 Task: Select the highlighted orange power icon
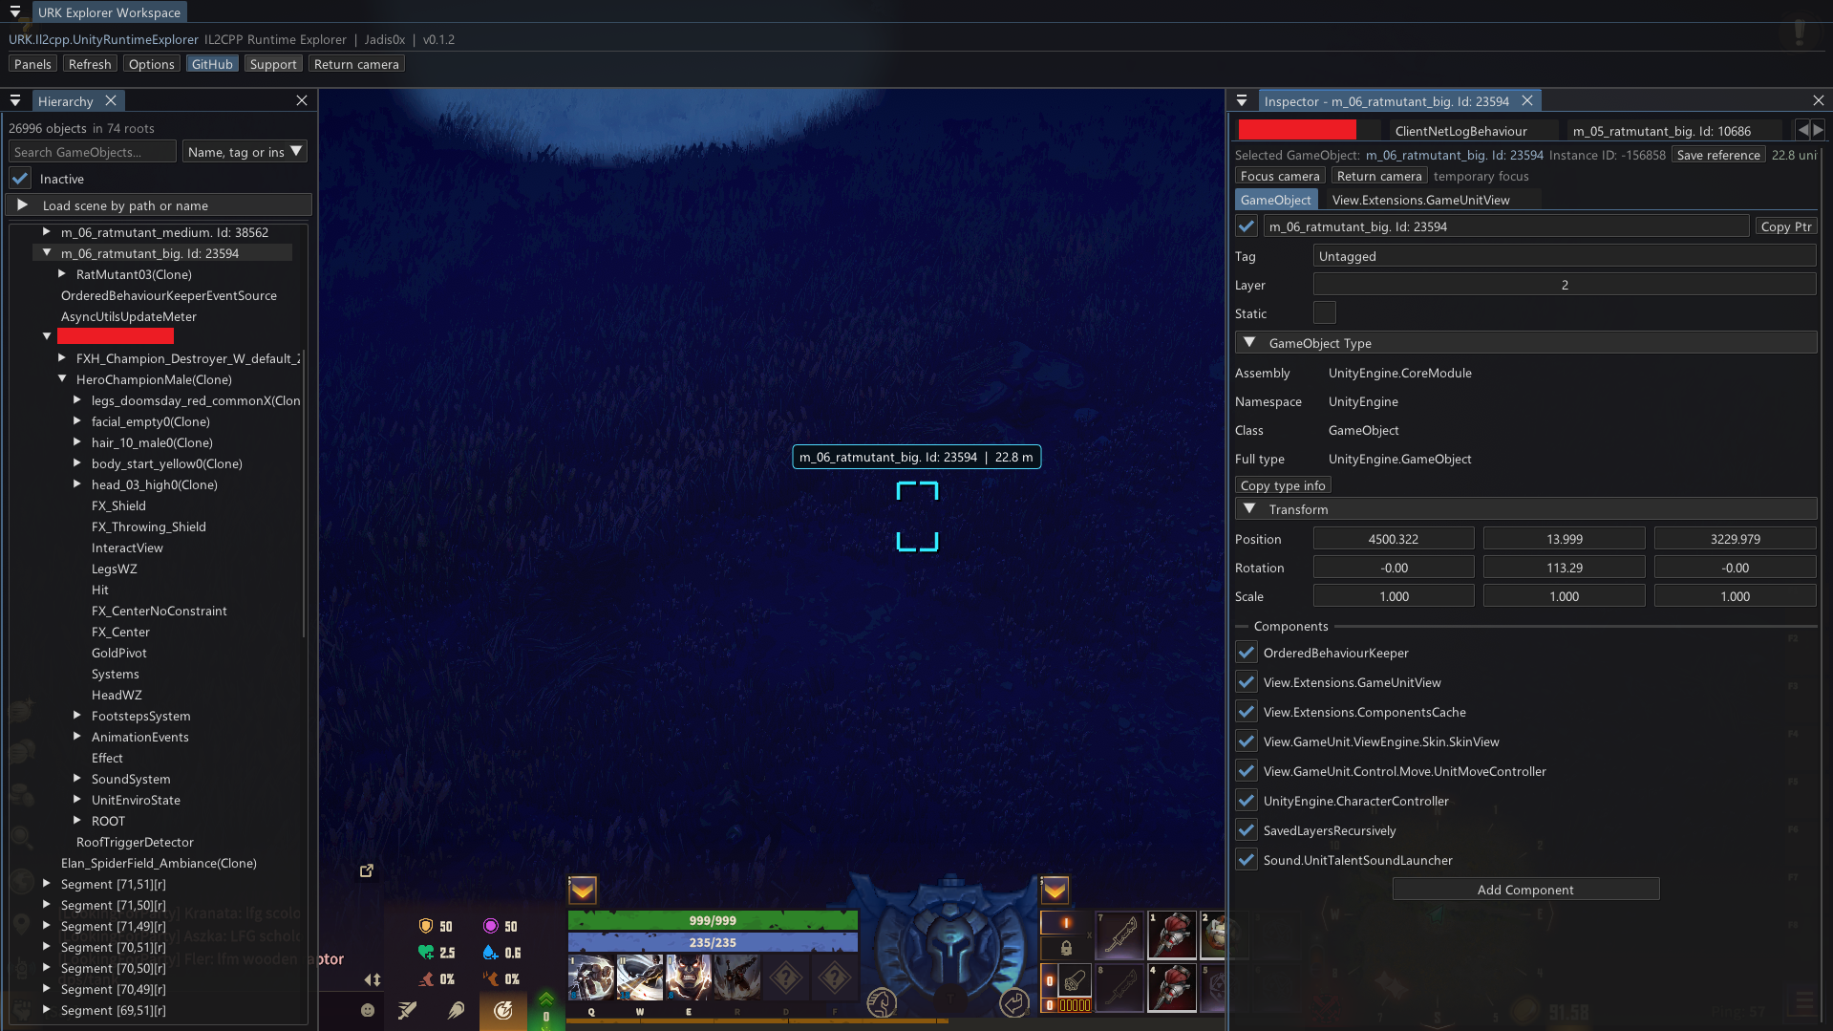coord(503,1010)
